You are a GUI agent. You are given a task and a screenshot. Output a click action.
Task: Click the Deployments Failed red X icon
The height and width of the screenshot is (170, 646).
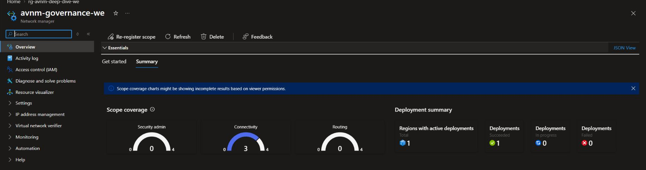(584, 143)
